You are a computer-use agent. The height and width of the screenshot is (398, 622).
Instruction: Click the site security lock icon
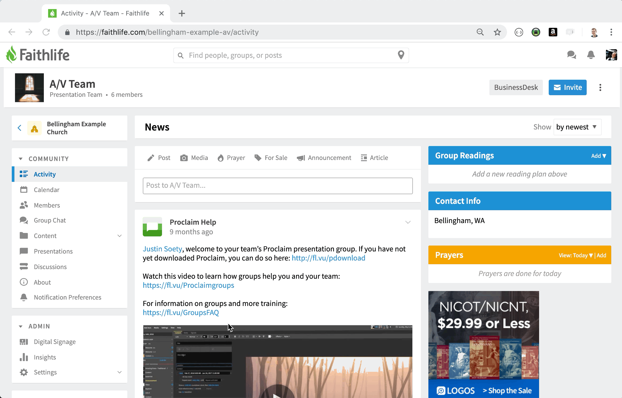67,32
